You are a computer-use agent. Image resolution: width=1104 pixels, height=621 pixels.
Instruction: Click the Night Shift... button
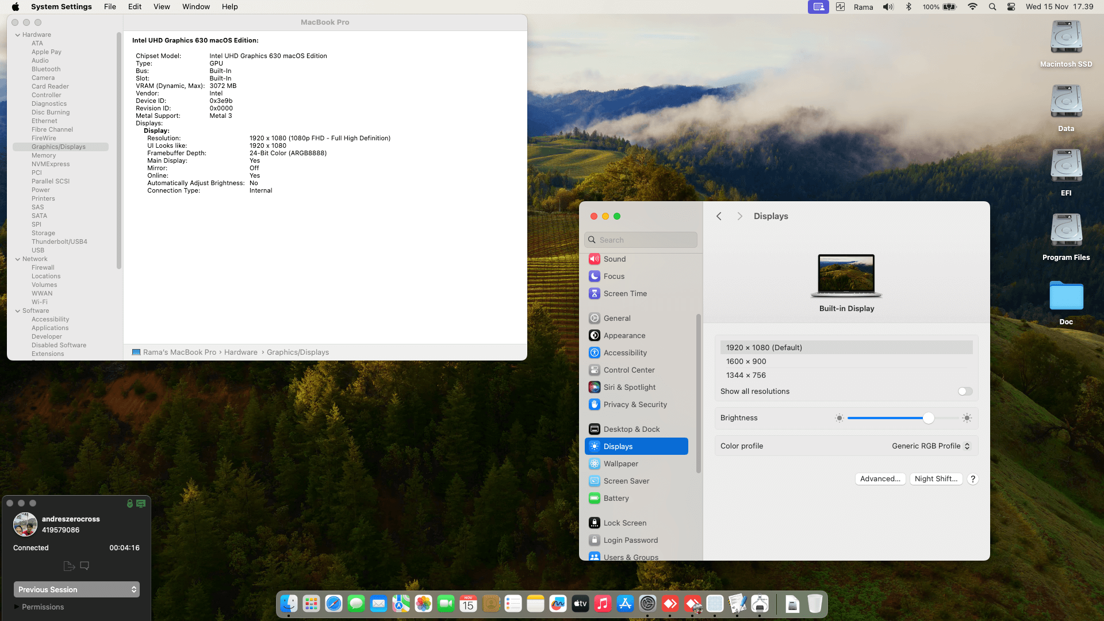tap(936, 479)
